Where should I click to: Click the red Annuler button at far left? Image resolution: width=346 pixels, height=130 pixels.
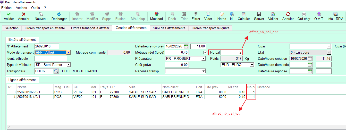[24, 14]
